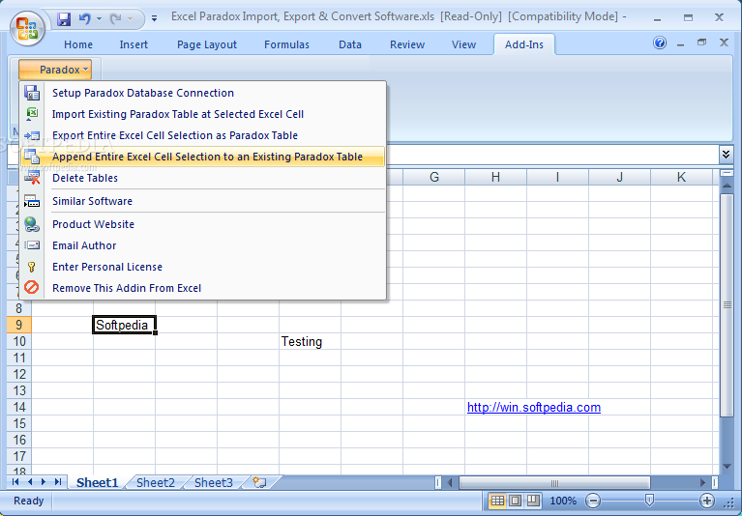Choose Import Existing Paradox Table at Selected Excel Cell

pos(203,114)
